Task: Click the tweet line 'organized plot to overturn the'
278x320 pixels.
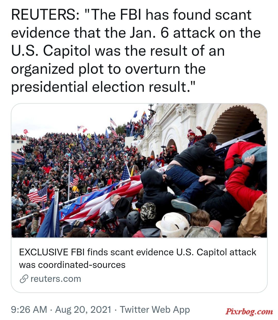Action: click(108, 69)
